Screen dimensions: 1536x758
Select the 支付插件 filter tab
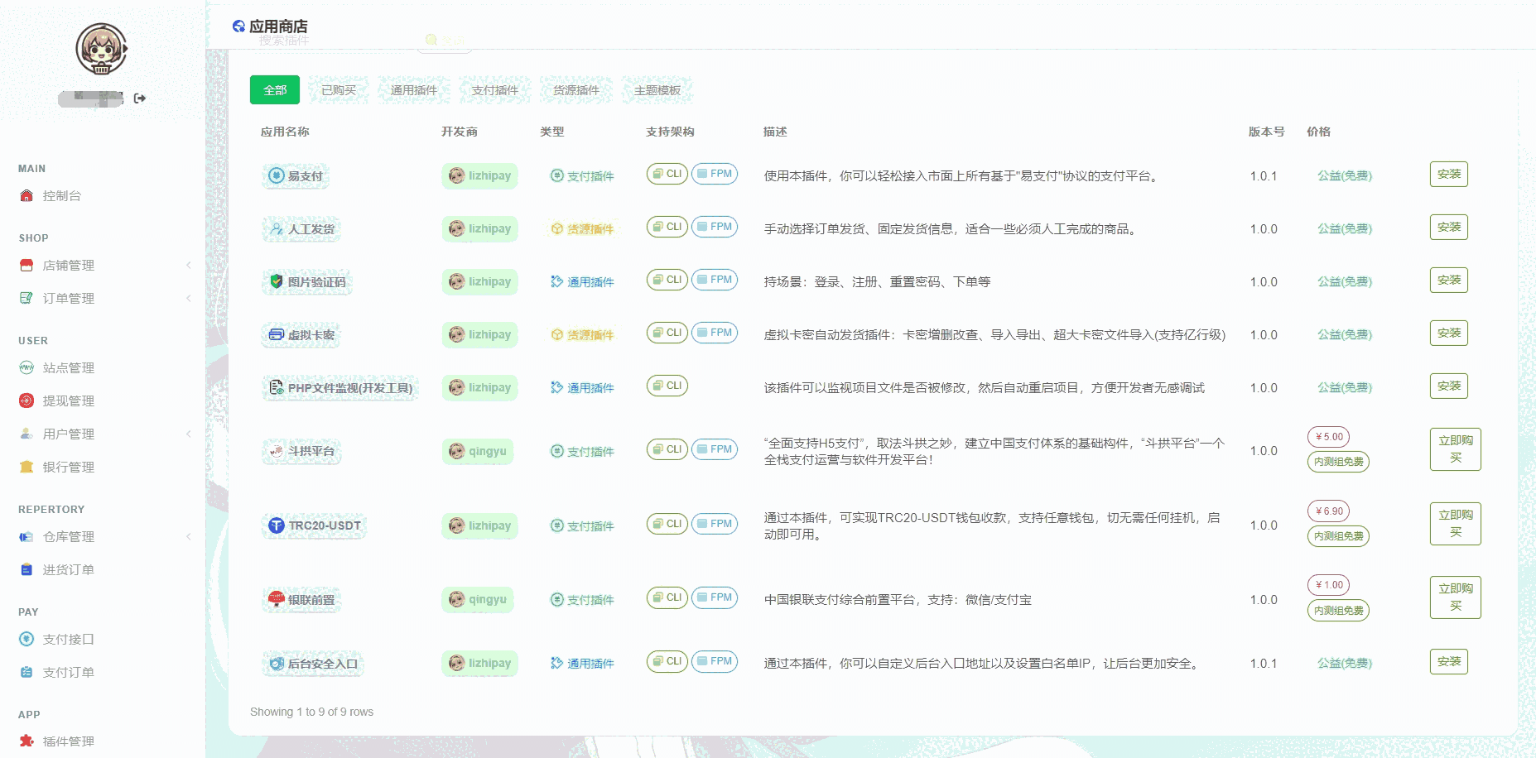[494, 90]
